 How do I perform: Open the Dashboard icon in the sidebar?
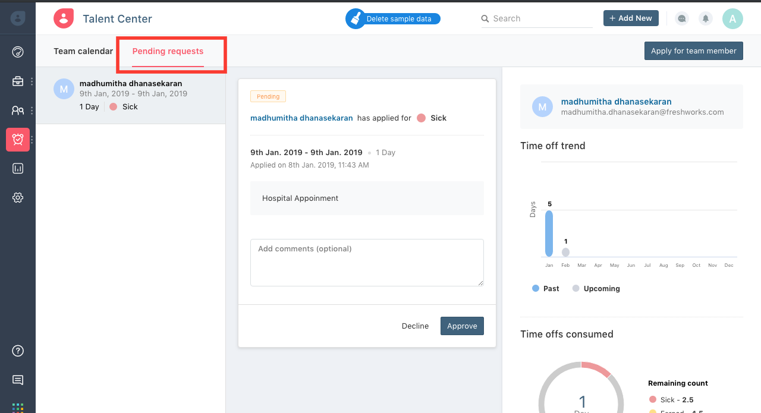pos(18,52)
